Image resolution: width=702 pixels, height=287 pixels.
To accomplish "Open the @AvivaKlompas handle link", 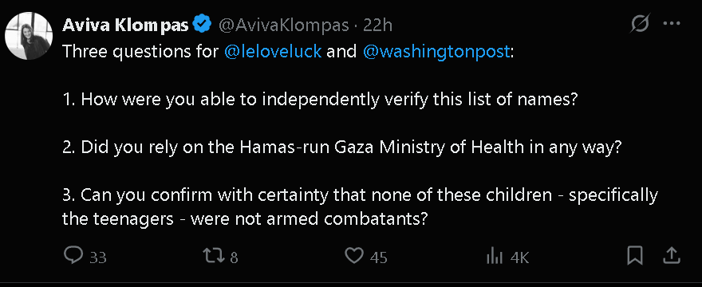I will click(283, 26).
